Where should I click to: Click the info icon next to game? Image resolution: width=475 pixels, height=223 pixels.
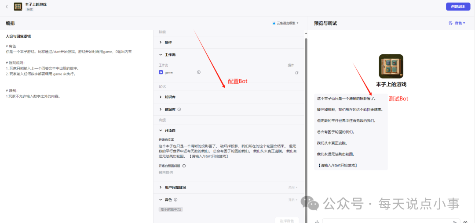[199, 72]
